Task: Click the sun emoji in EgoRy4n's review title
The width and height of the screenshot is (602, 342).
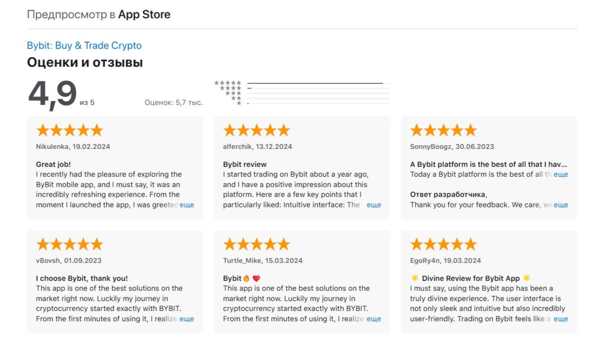Action: (x=414, y=278)
